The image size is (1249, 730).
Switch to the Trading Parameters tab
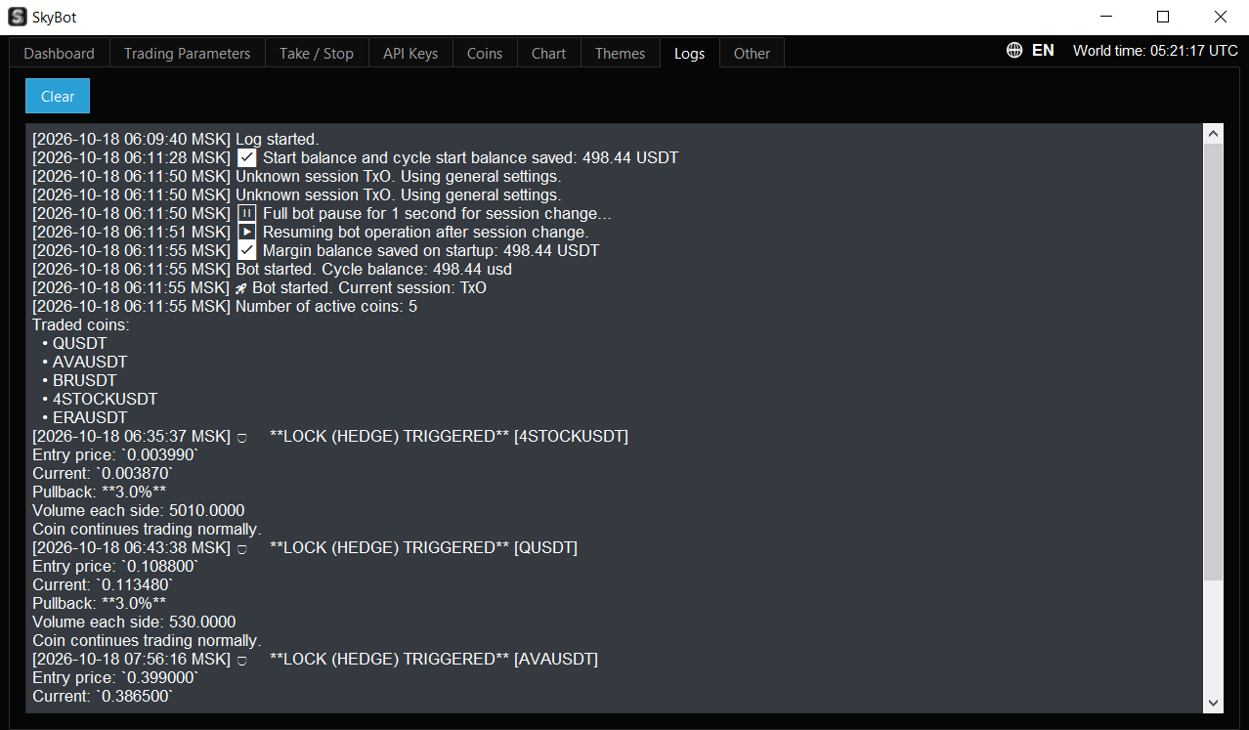tap(187, 54)
